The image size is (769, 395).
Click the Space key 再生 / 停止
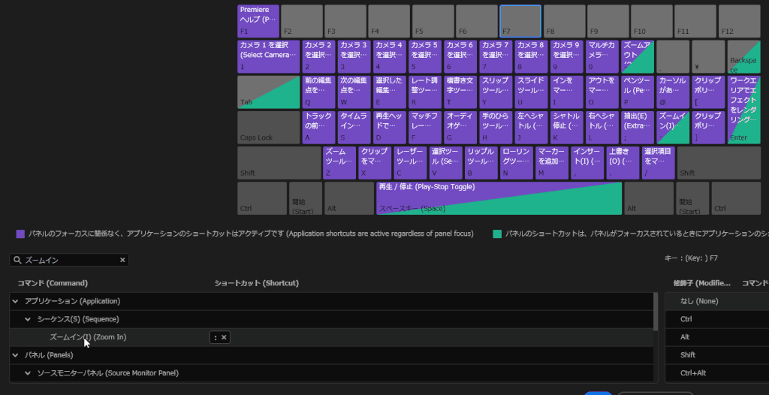tap(499, 198)
